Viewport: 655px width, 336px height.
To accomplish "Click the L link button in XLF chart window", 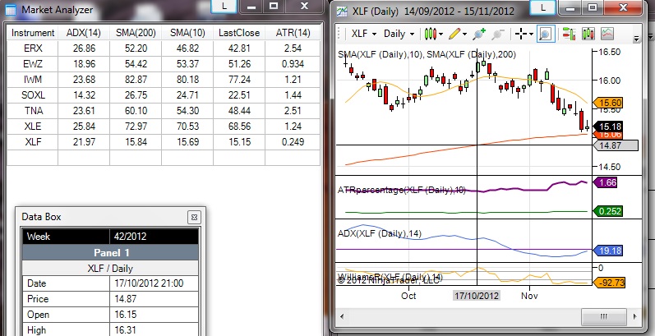I will (x=542, y=7).
